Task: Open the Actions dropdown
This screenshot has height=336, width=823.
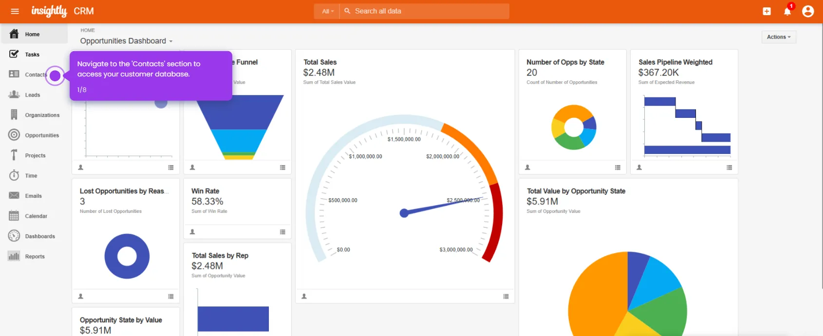Action: click(779, 37)
